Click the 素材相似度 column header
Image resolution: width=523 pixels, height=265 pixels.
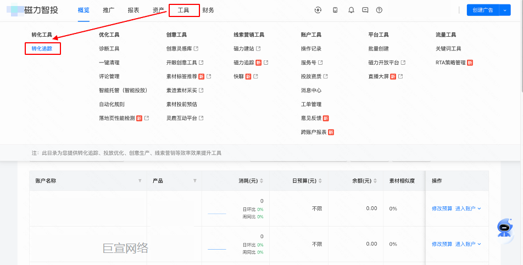[402, 181]
